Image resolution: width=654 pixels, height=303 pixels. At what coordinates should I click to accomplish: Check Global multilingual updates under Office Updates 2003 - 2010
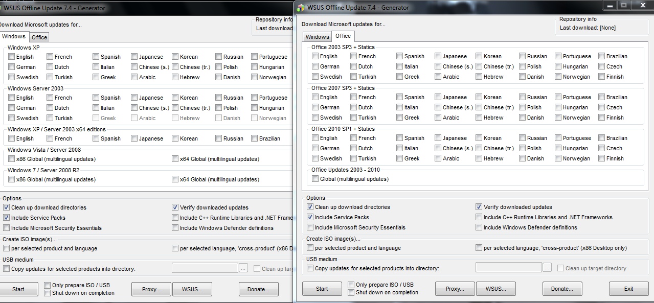pos(315,179)
